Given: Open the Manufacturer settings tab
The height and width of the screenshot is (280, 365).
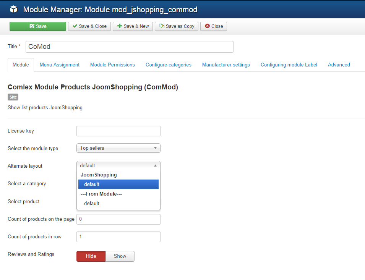Looking at the screenshot, I should point(226,65).
